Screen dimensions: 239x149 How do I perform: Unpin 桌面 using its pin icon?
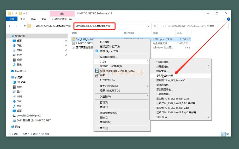click(66, 41)
